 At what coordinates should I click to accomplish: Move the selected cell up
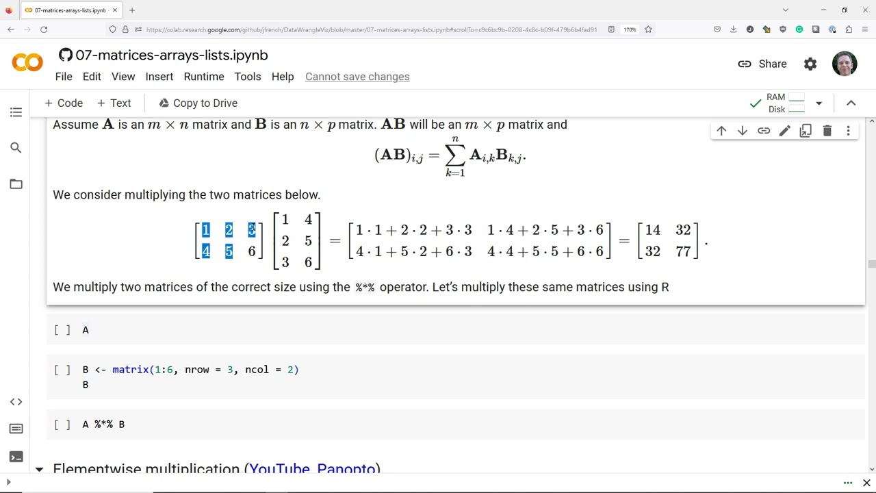click(721, 131)
